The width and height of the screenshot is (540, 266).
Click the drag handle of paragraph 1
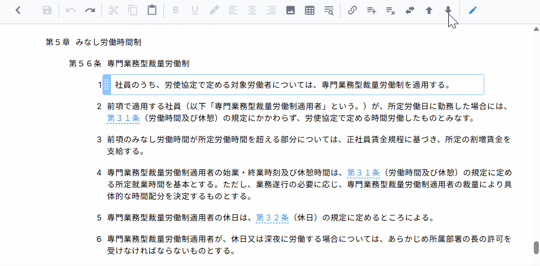coord(107,84)
